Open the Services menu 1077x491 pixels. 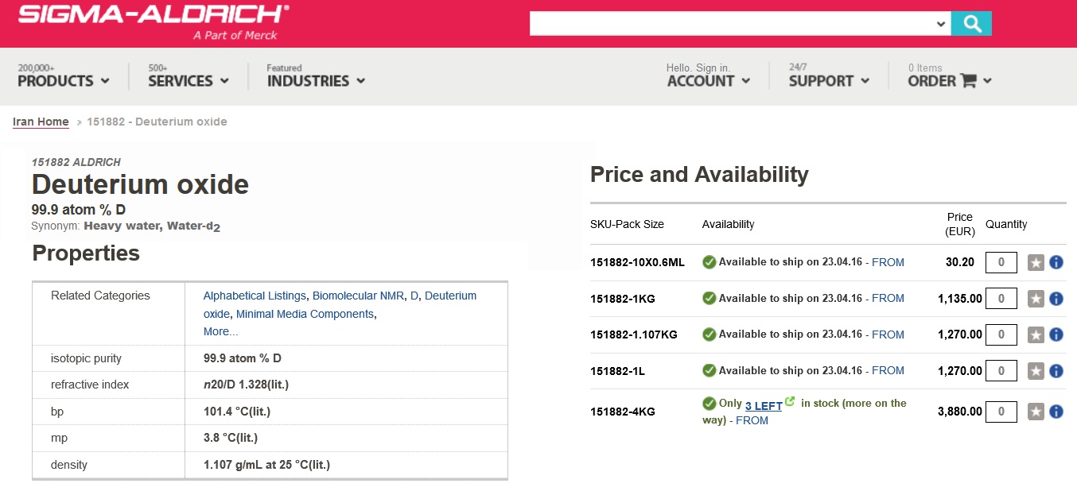pyautogui.click(x=188, y=80)
